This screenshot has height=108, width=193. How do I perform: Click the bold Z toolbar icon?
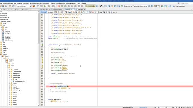(x=101, y=6)
